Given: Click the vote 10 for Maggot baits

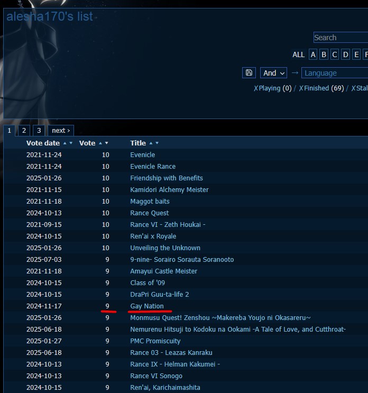Looking at the screenshot, I should click(105, 202).
